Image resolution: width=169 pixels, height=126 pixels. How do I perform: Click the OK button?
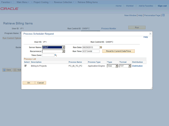(x=29, y=83)
